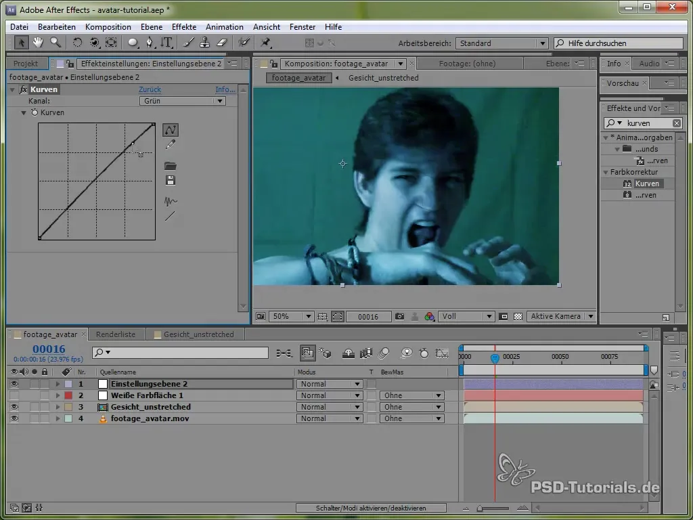Take a snapshot with the camera icon
The width and height of the screenshot is (693, 520).
click(x=400, y=316)
